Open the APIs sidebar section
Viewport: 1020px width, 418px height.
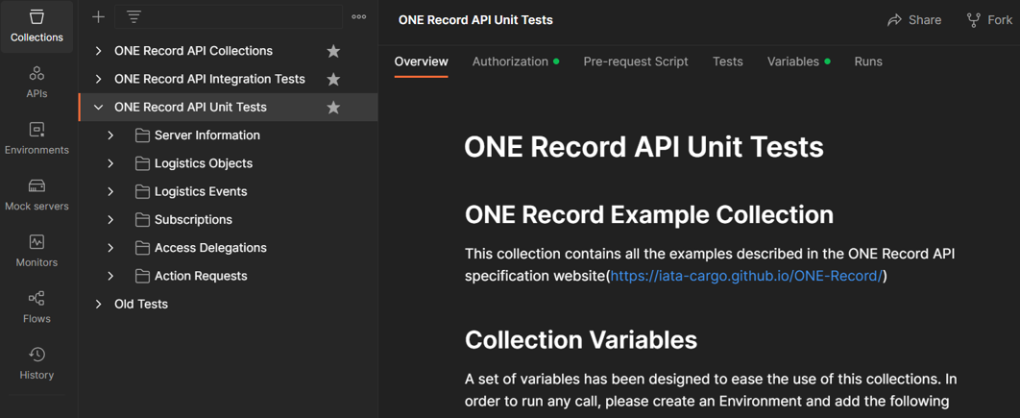click(37, 82)
